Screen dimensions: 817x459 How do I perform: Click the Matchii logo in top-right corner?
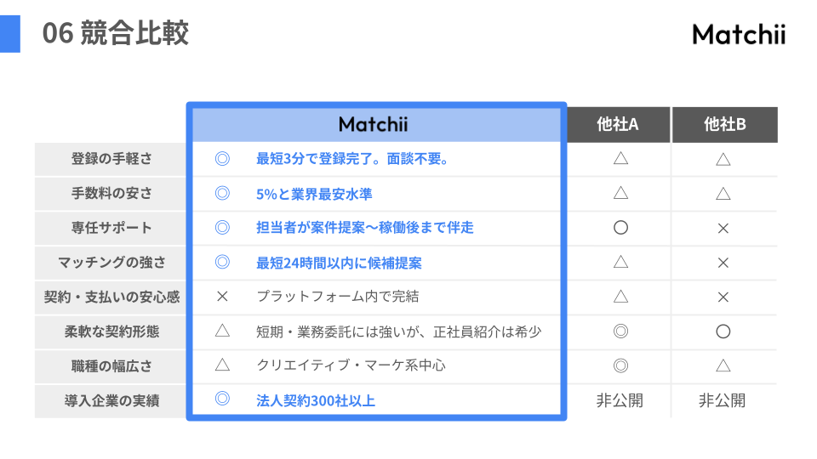(x=738, y=35)
